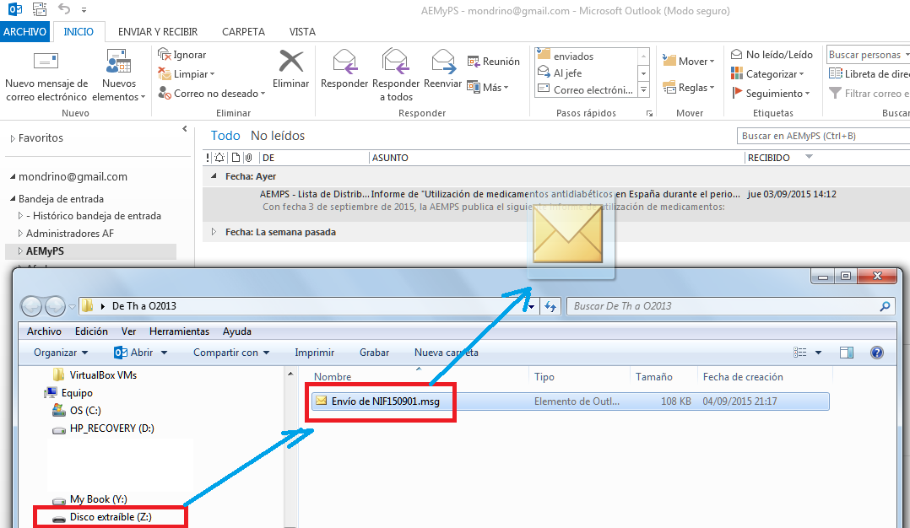Open the Herramientas menu in Explorer

179,331
